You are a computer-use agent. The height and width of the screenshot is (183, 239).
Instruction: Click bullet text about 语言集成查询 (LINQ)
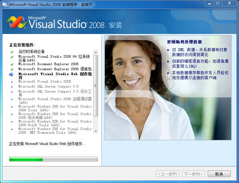point(200,64)
